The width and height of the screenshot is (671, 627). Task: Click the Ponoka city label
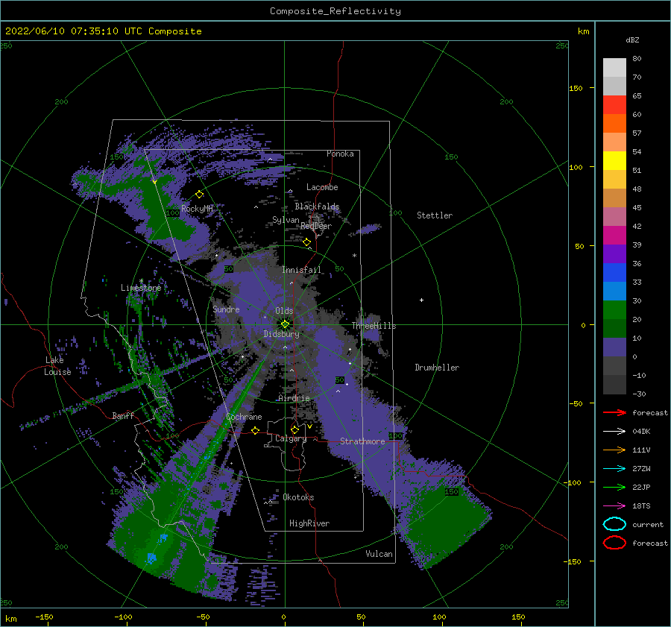click(x=340, y=154)
